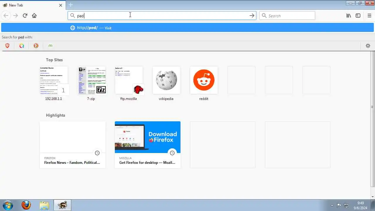Toggle the sidebar view icon
The width and height of the screenshot is (375, 211).
[358, 16]
